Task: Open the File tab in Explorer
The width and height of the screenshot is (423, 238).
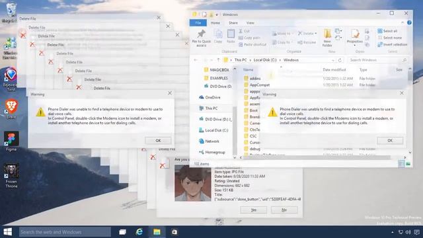Action: pos(198,23)
